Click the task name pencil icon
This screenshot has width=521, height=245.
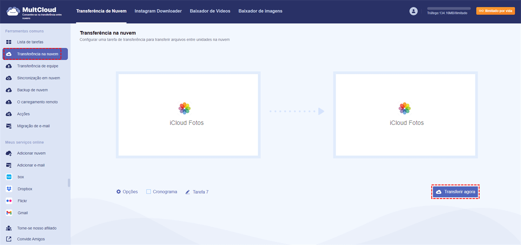[x=188, y=192]
